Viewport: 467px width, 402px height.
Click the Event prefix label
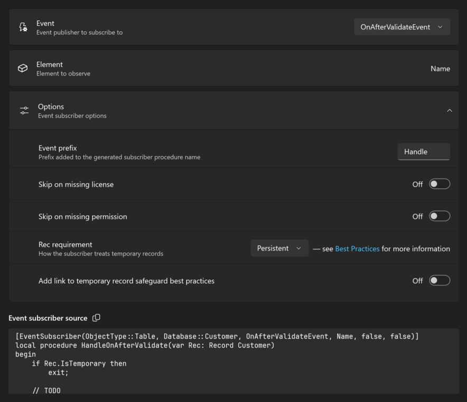point(58,148)
